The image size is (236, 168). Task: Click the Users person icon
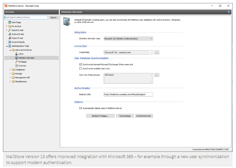pos(17,54)
